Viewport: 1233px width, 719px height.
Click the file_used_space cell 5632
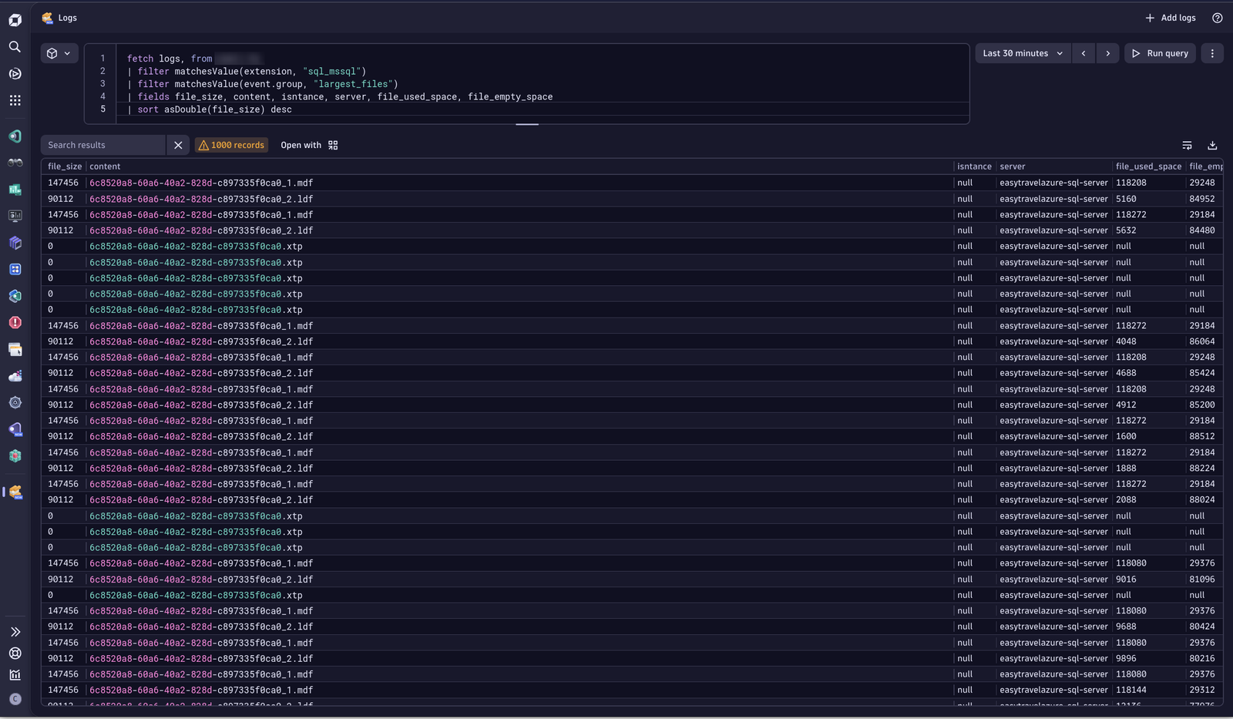(1126, 230)
